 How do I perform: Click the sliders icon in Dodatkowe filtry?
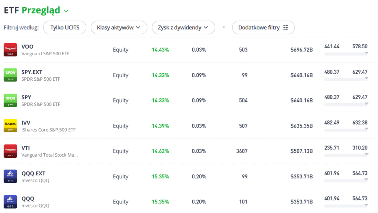286,27
